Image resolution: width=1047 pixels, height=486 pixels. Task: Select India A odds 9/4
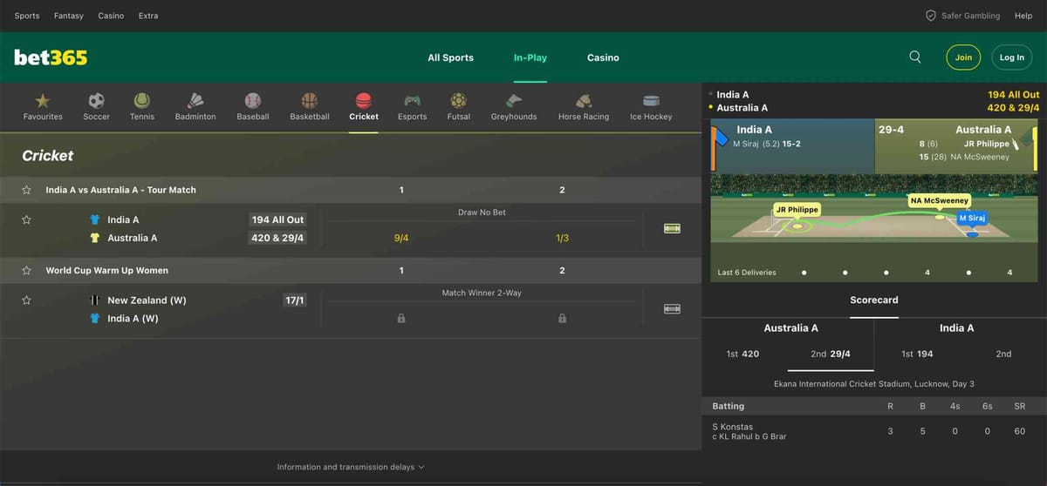[401, 238]
